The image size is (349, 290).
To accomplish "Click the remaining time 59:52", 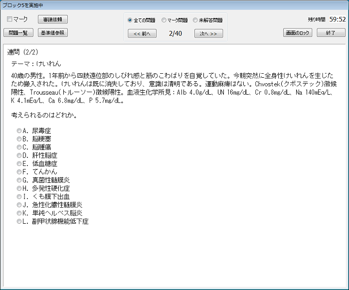I will [338, 19].
